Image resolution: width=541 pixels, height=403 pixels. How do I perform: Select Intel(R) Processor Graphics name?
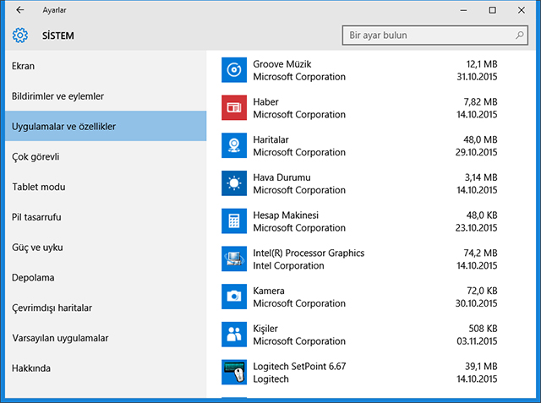309,253
